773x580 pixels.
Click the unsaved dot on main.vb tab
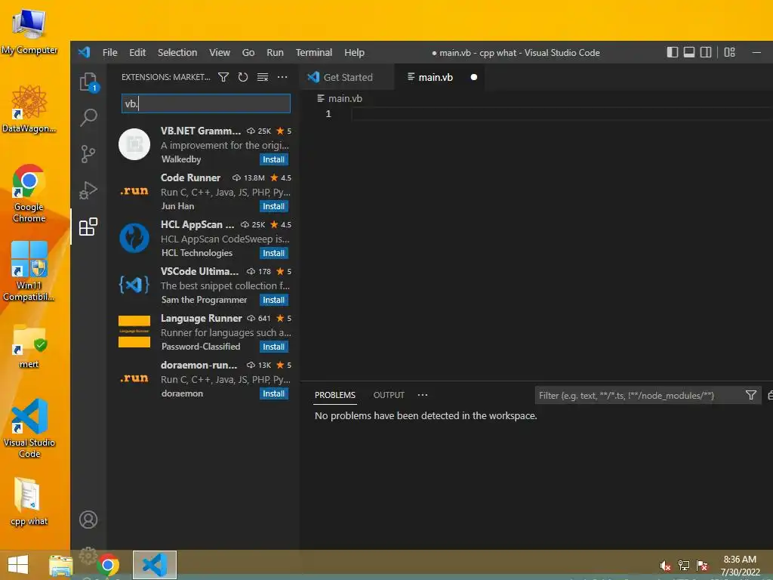tap(474, 78)
